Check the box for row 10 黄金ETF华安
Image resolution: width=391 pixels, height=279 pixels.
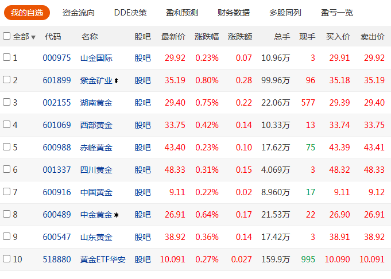pos(6,258)
